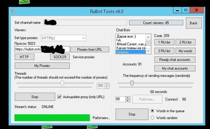Click Ready chat accounts button
Viewport: 210px width, 129px height.
(x=175, y=60)
